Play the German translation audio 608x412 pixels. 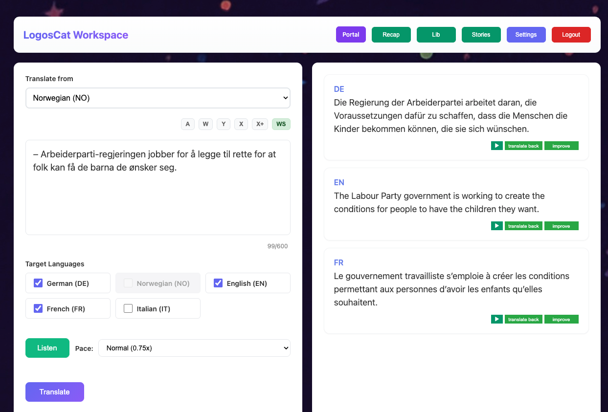pos(496,146)
